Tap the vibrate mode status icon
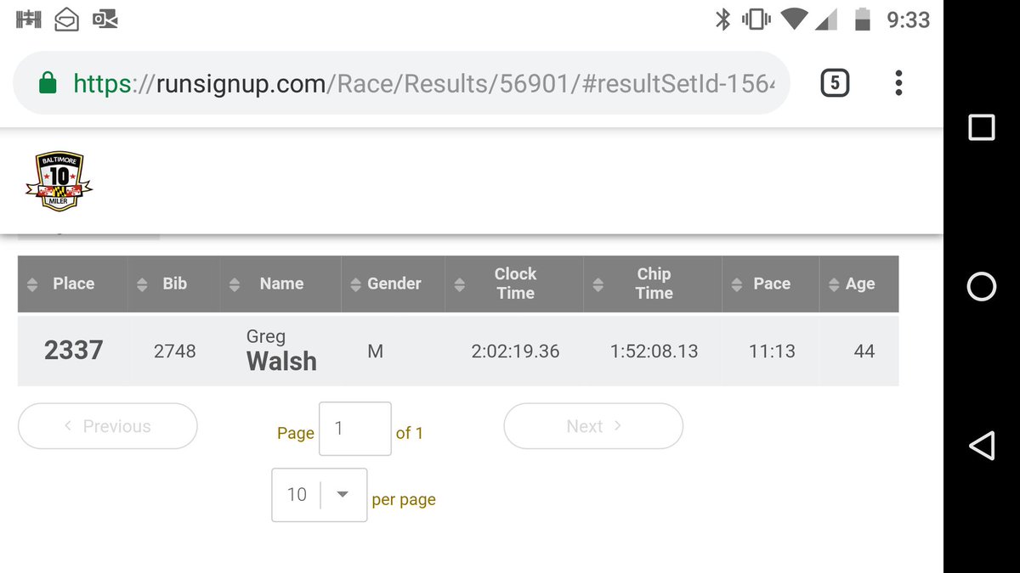 pyautogui.click(x=755, y=19)
